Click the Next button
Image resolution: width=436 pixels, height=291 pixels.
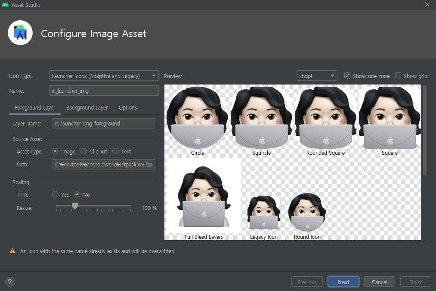tap(343, 282)
